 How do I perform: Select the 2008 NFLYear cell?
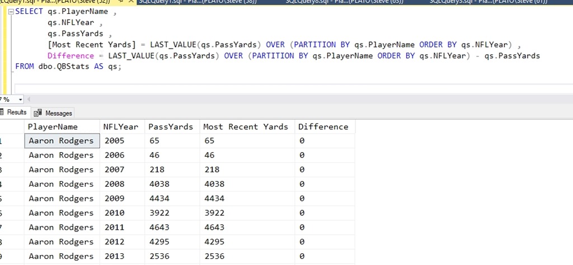[115, 184]
